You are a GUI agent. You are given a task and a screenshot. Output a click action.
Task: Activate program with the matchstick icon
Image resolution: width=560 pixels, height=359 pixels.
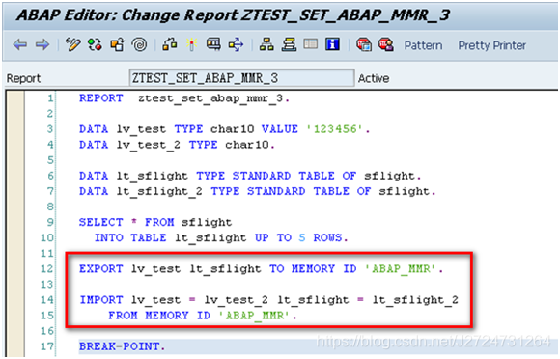192,45
